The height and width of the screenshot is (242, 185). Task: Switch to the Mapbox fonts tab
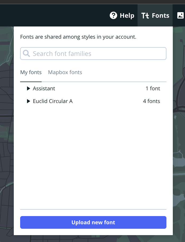click(x=65, y=72)
